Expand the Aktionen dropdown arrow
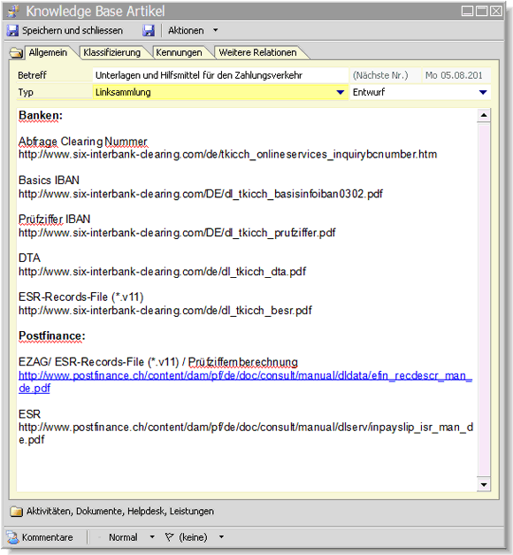 tap(216, 30)
